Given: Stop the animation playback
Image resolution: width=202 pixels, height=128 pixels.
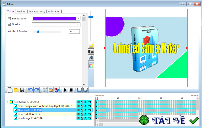Looking at the screenshot, I should (x=71, y=90).
